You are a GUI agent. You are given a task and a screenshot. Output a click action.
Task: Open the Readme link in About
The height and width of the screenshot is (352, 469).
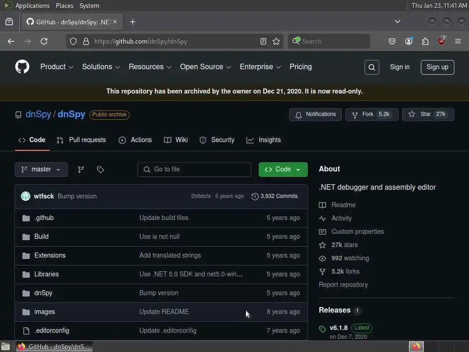pos(338,205)
